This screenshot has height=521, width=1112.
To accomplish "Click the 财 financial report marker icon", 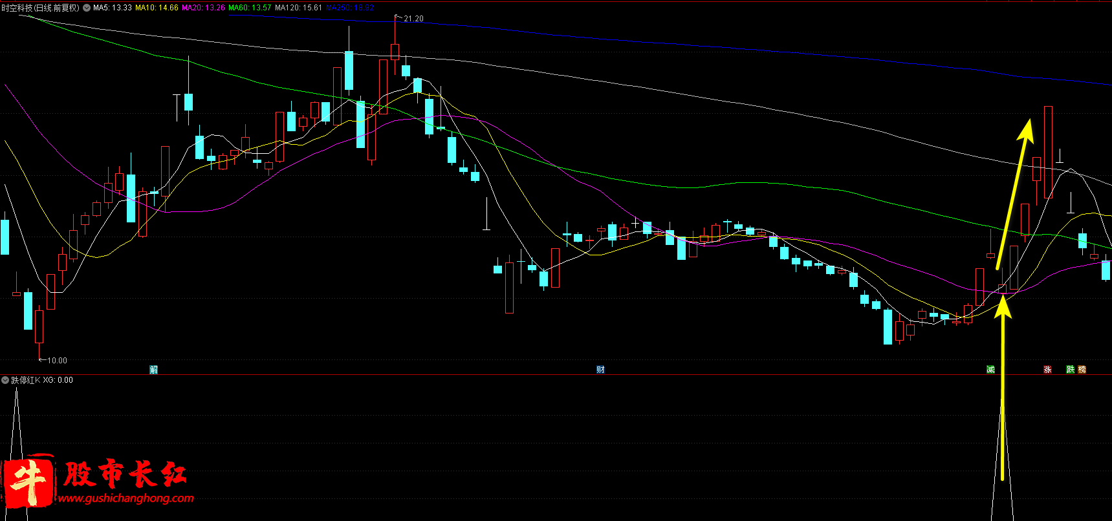I will (600, 370).
